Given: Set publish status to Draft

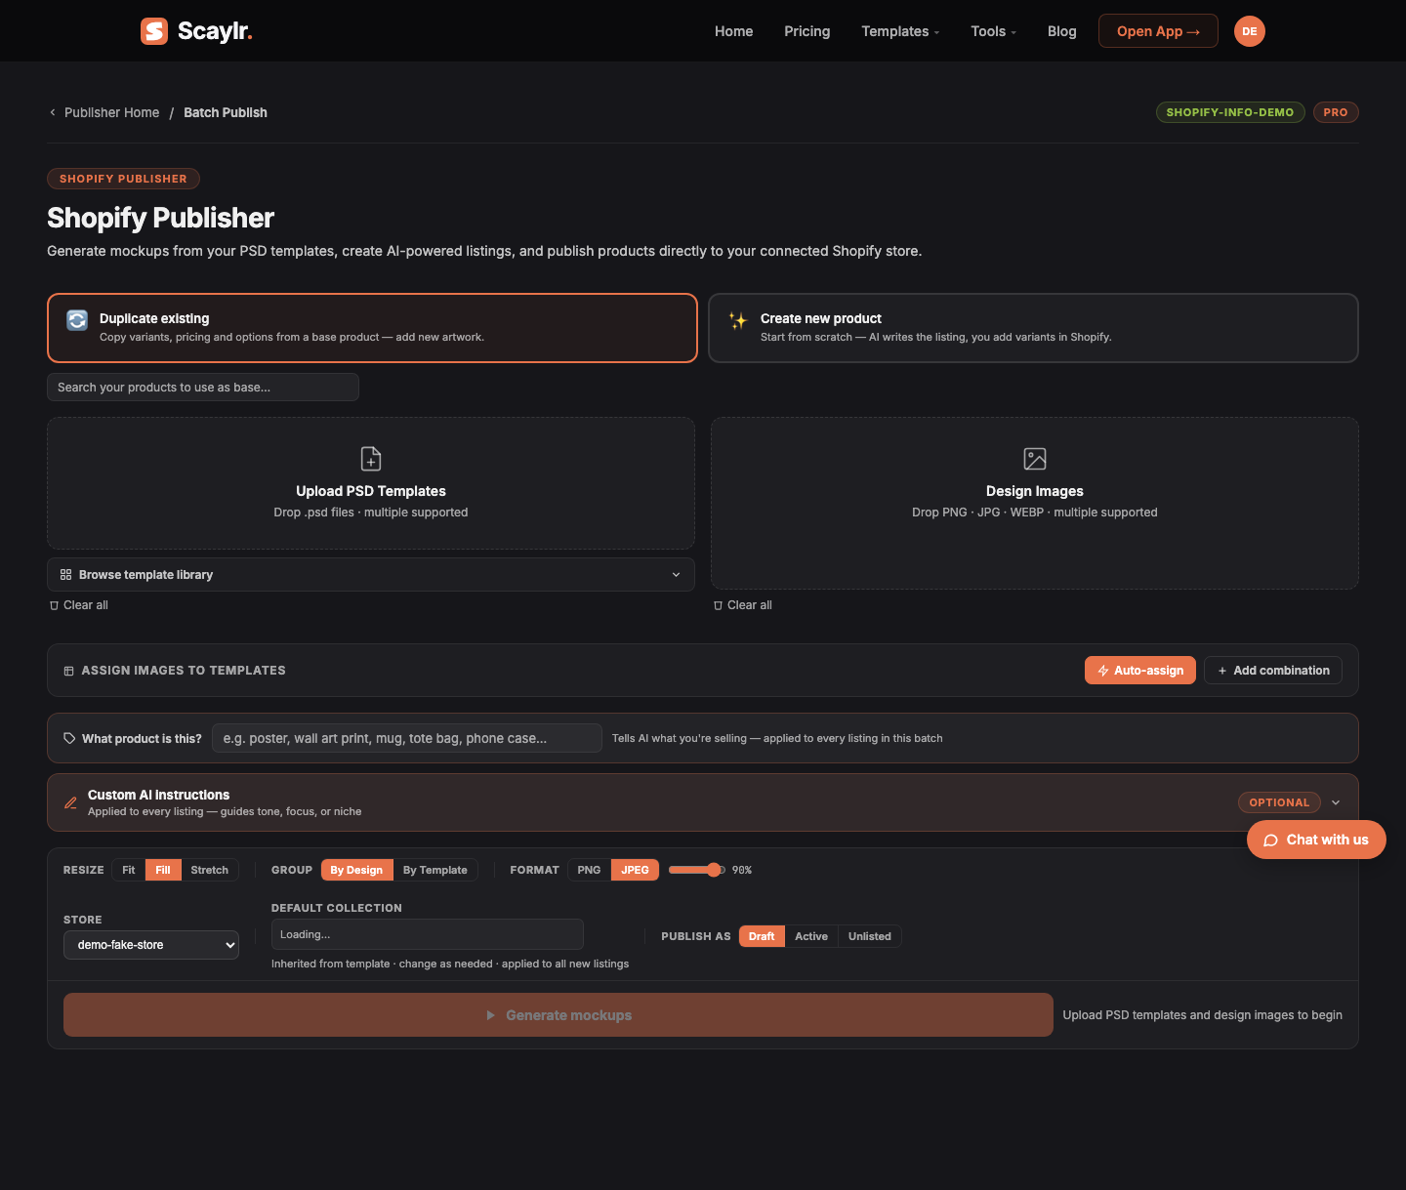Looking at the screenshot, I should (x=762, y=936).
